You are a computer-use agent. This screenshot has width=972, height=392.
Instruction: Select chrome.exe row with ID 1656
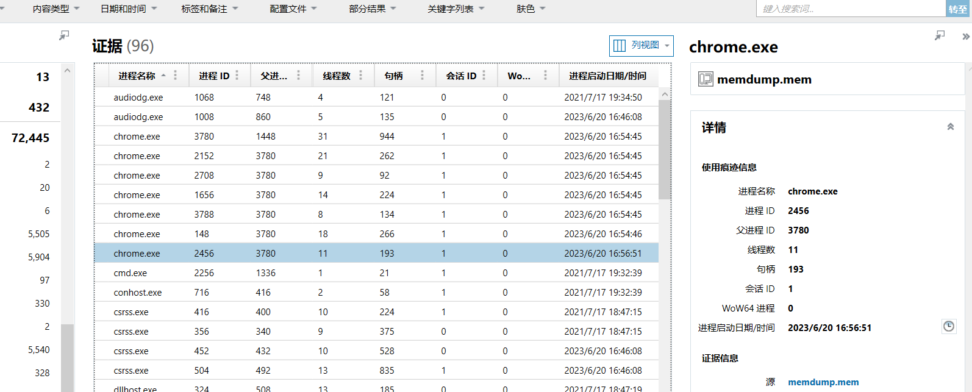click(376, 194)
